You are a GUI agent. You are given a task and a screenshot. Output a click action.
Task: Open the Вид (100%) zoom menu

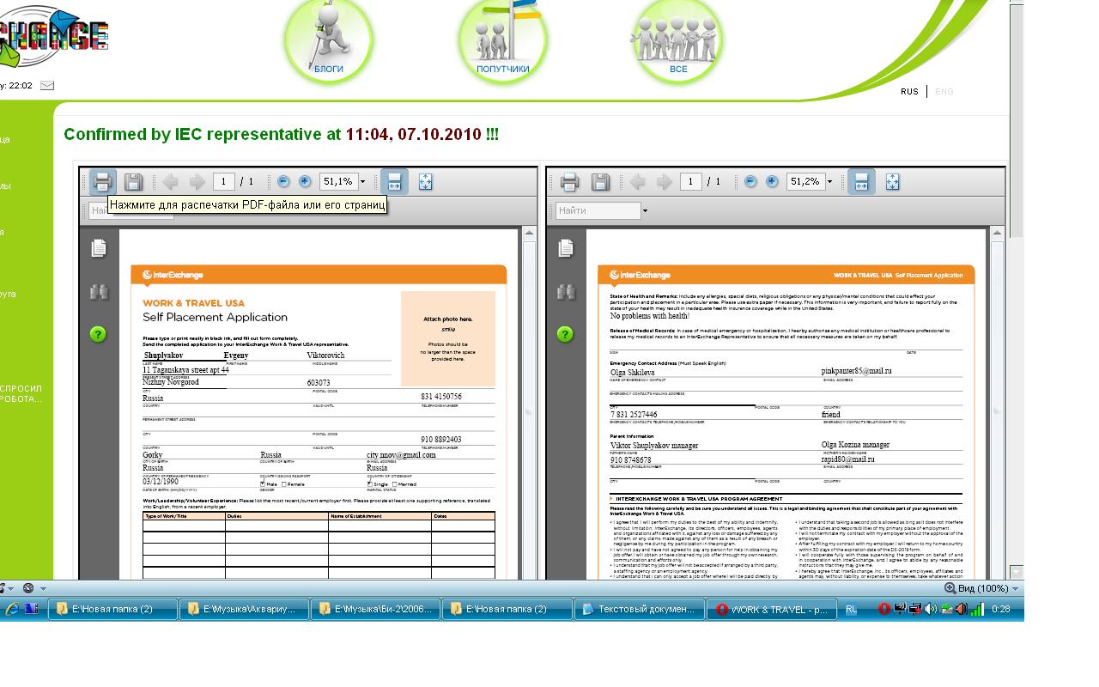[x=981, y=588]
